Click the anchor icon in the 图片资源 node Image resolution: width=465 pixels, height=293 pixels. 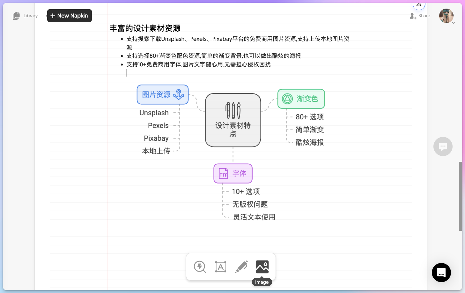179,95
